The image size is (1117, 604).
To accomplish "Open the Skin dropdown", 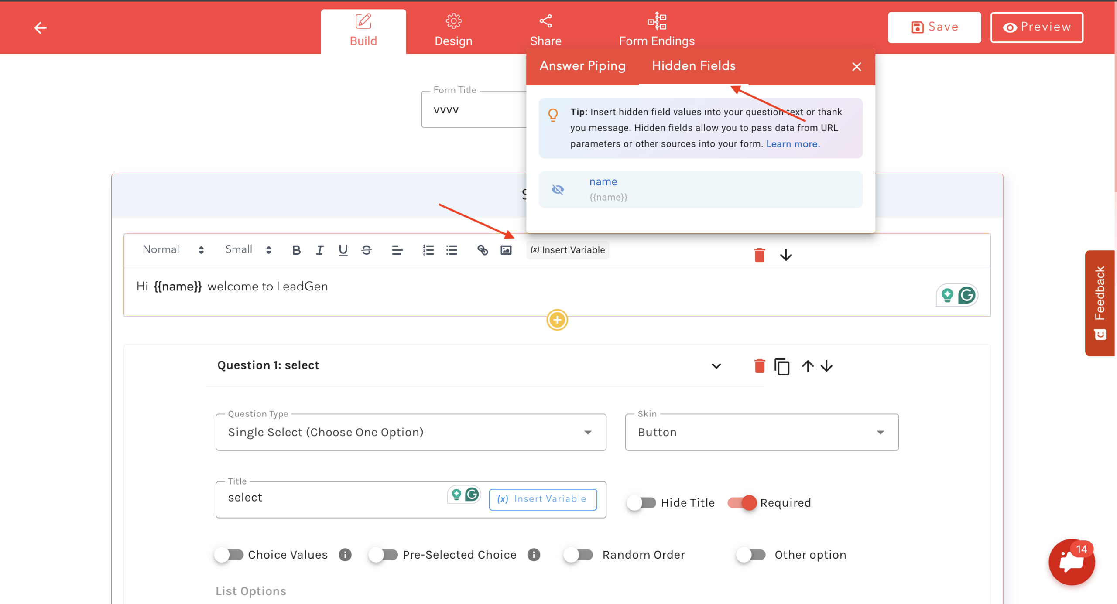I will point(761,432).
